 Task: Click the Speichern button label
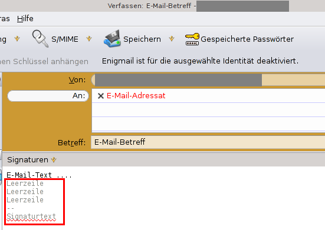pyautogui.click(x=142, y=39)
